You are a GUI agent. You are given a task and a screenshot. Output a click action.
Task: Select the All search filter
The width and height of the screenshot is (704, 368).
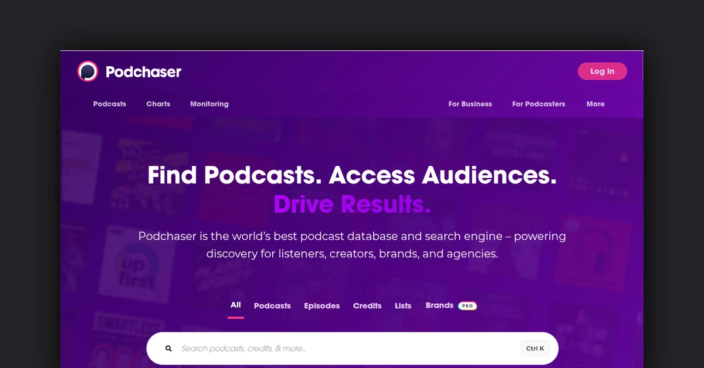coord(235,305)
